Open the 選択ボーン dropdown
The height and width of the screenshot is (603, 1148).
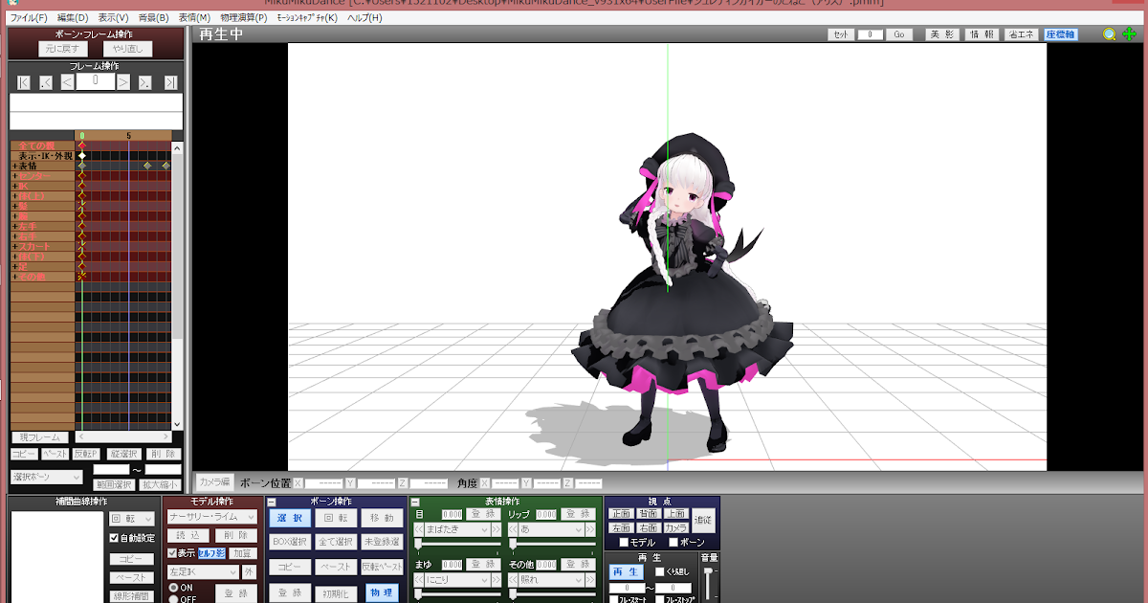48,477
